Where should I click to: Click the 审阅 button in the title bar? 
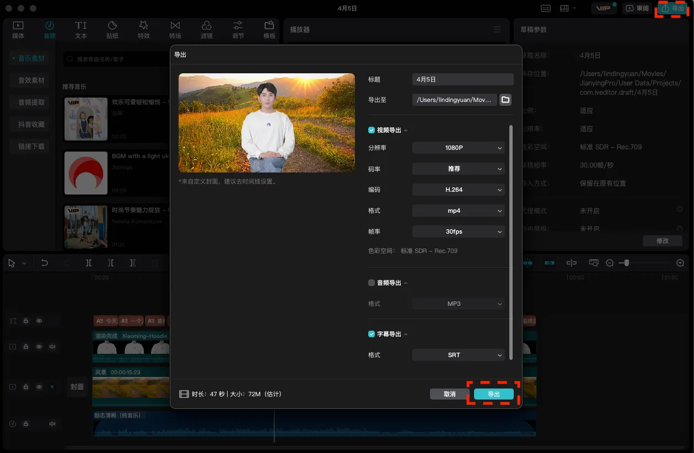pyautogui.click(x=637, y=8)
